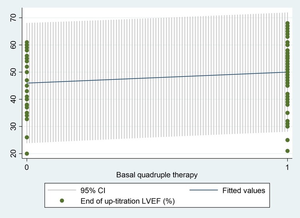Click the topmost data point at x=1

[287, 23]
